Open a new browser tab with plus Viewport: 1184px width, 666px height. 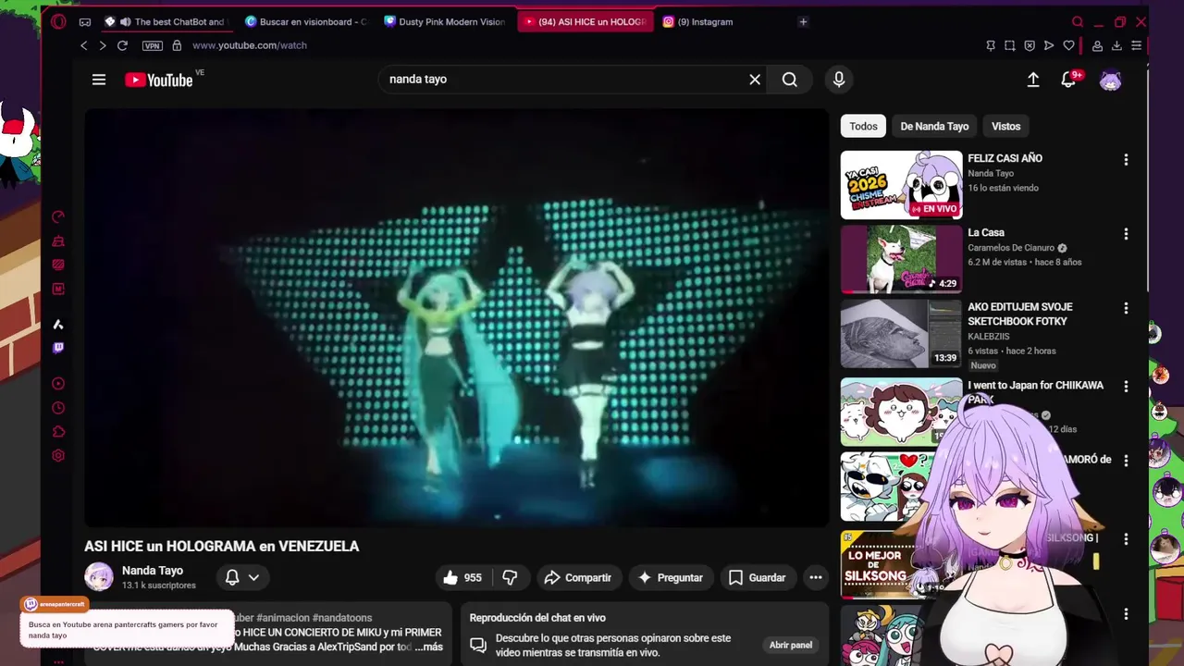click(x=803, y=22)
